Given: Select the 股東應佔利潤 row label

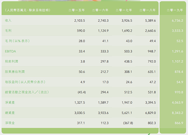Looking at the screenshot, I should [x=15, y=72].
